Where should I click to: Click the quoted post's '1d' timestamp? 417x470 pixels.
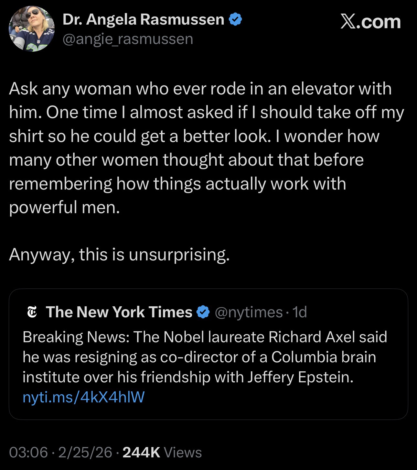(299, 312)
